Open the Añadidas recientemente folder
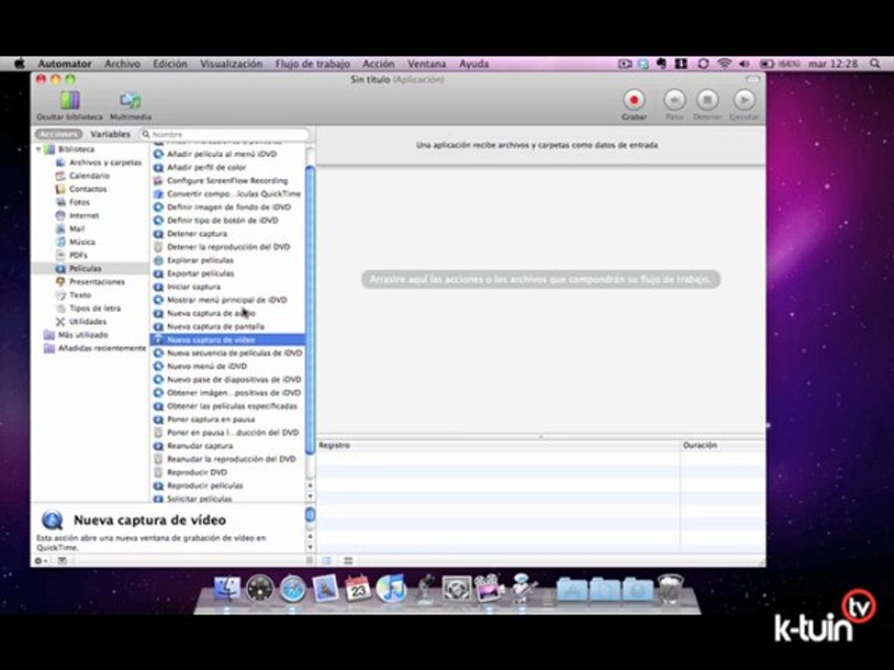 [x=102, y=348]
